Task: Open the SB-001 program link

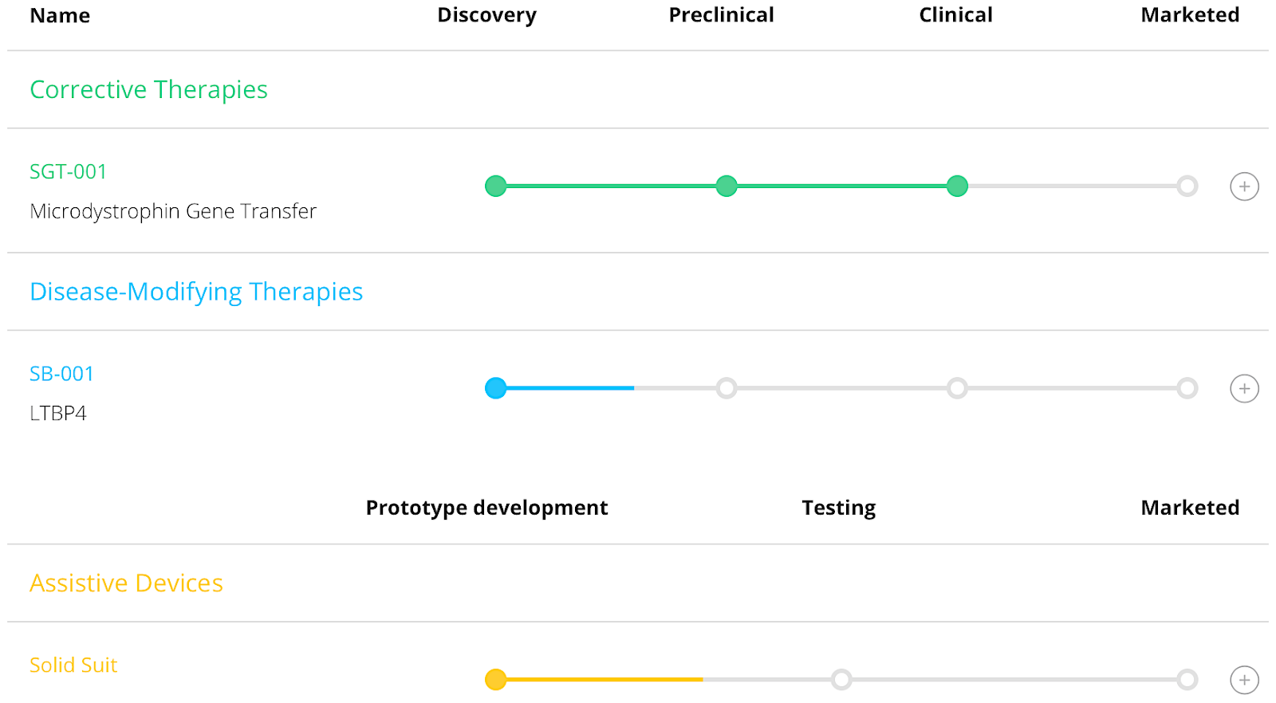Action: click(62, 374)
